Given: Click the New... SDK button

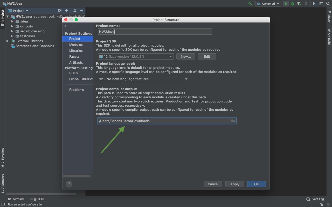Looking at the screenshot, I should click(186, 56).
